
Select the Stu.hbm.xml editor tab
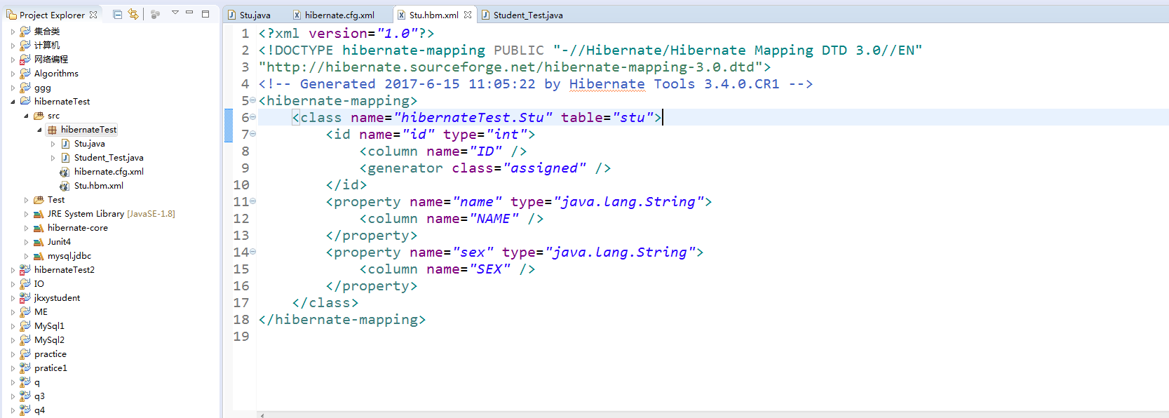(x=433, y=15)
